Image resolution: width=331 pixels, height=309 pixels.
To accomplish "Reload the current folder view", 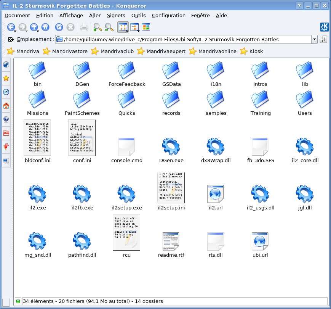I will (59, 27).
